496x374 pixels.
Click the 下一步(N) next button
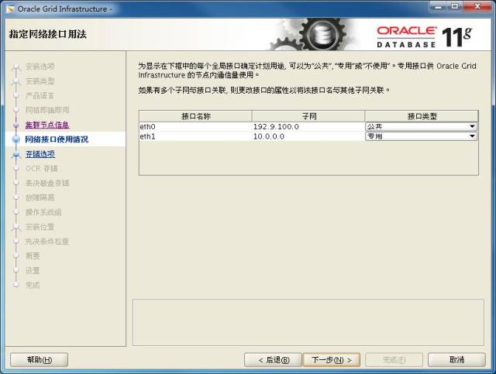point(332,360)
